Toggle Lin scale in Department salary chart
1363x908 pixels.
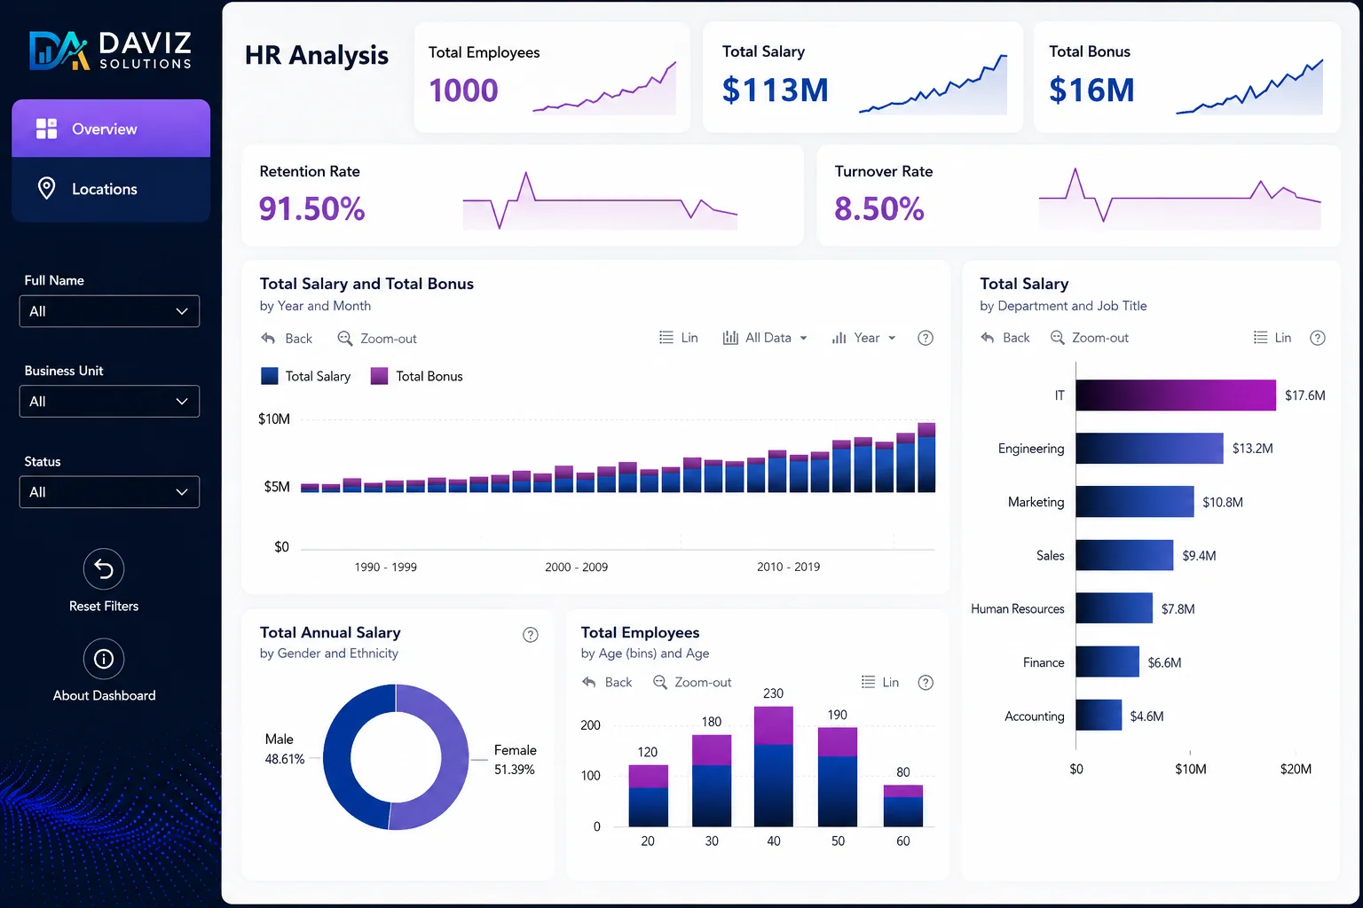pyautogui.click(x=1272, y=338)
